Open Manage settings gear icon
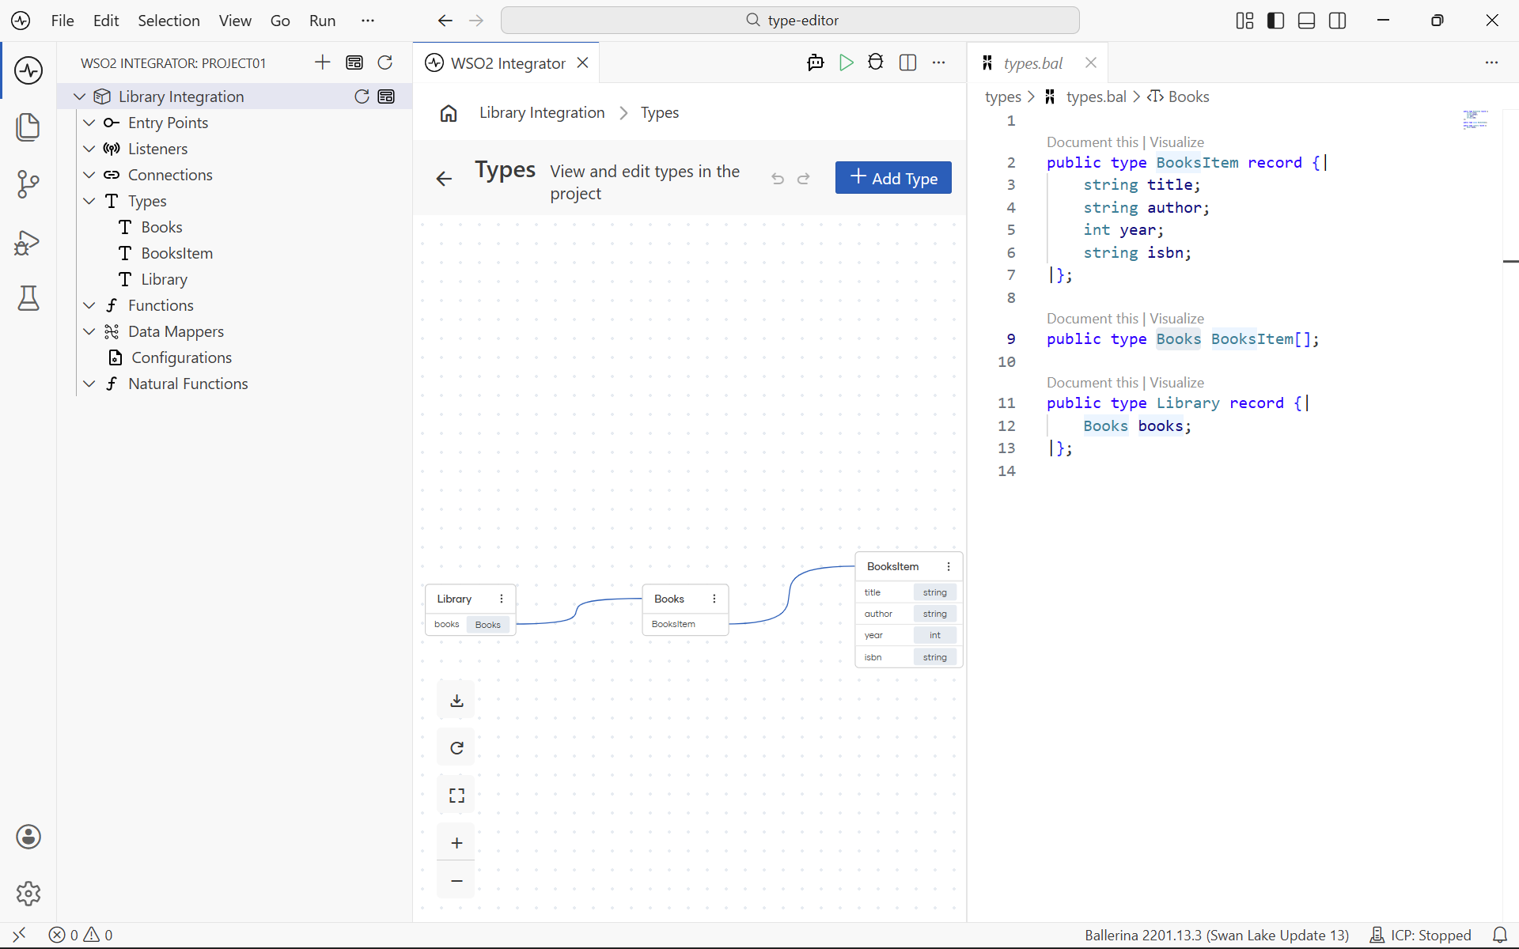 tap(28, 894)
